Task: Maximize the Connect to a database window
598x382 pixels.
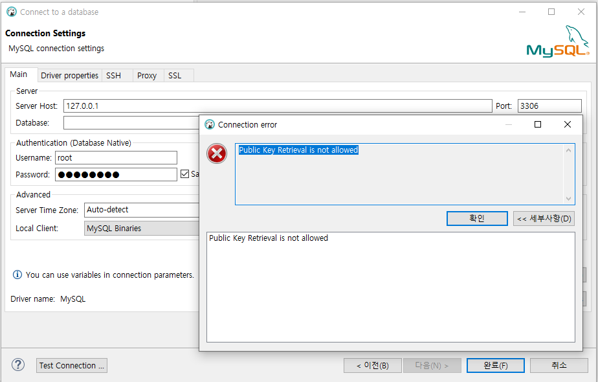Action: tap(551, 12)
